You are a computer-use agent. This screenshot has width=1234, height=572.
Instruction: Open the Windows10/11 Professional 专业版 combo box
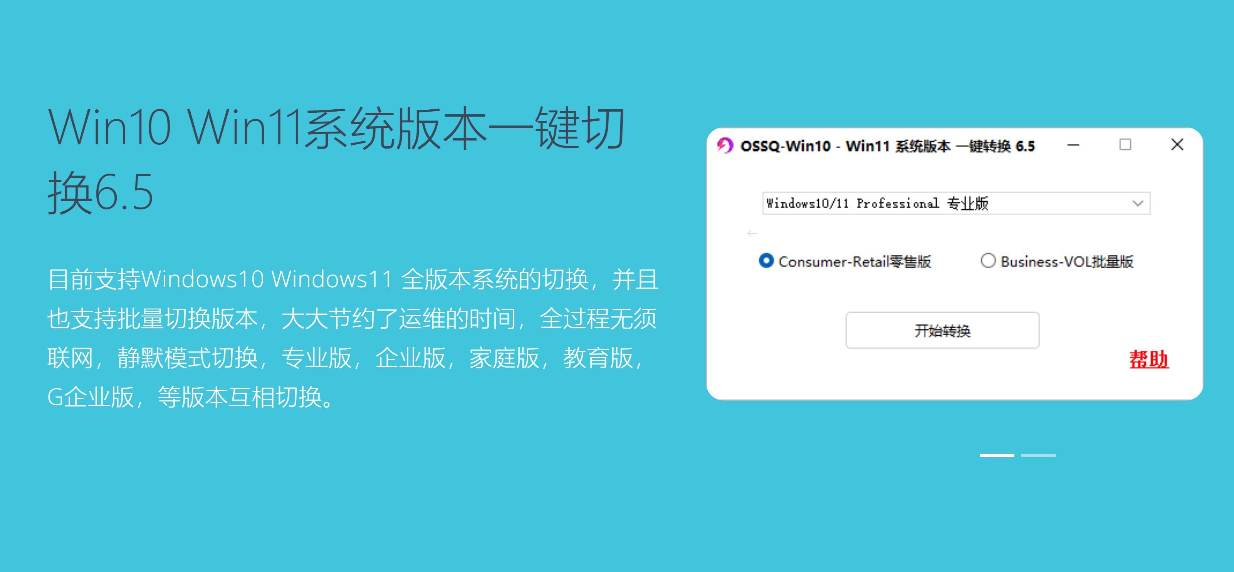tap(956, 203)
